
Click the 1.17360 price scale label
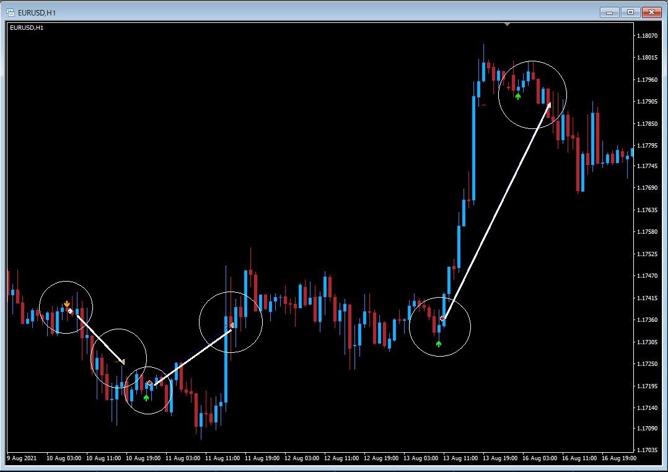click(647, 320)
